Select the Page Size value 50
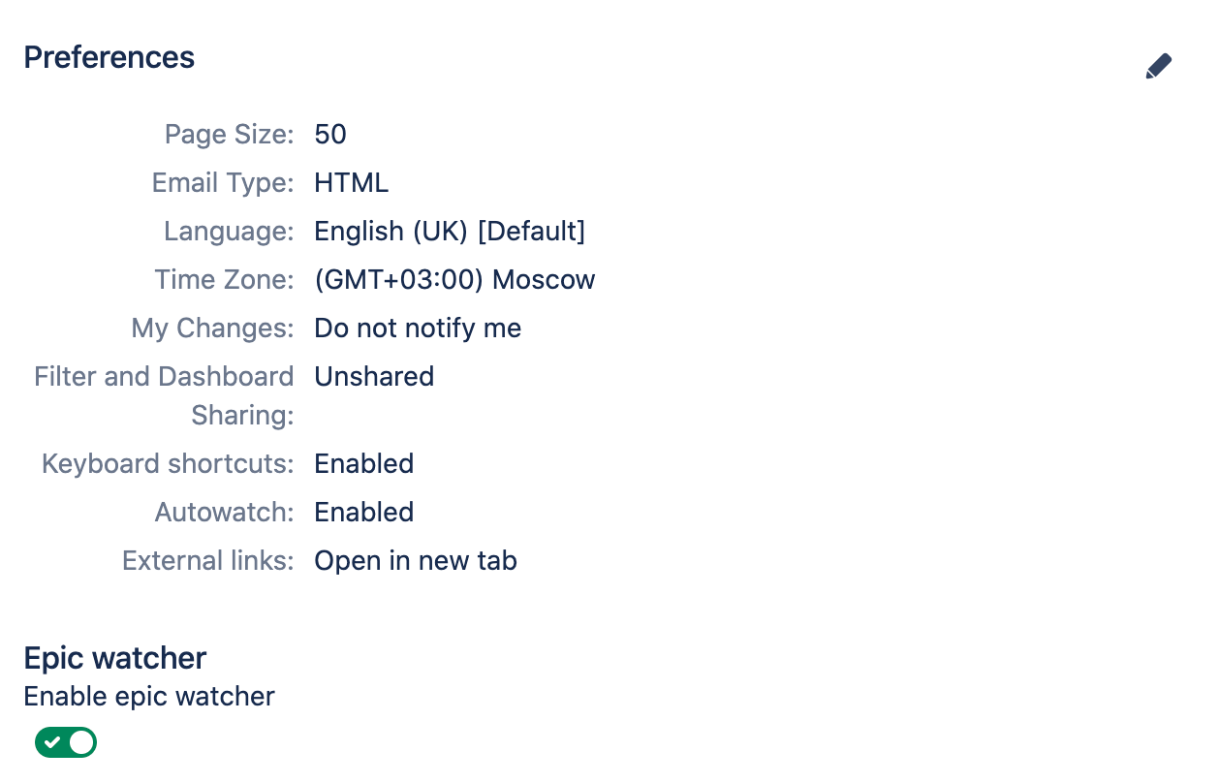The image size is (1219, 783). (x=330, y=134)
